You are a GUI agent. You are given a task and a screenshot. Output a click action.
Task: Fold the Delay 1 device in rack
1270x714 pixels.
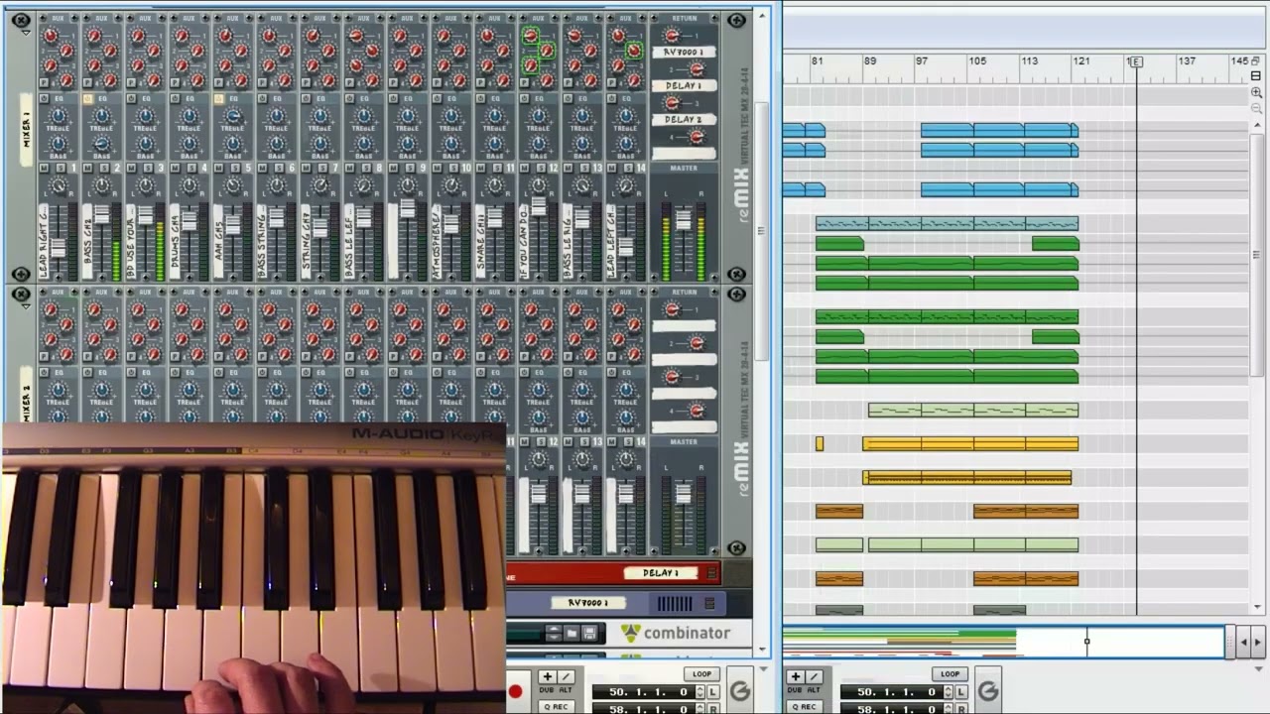coord(711,572)
